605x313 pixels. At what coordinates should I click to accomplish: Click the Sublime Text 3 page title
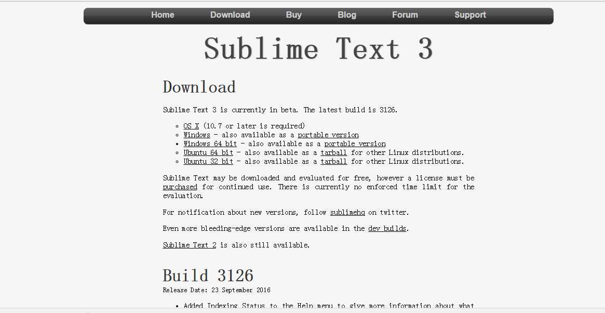pos(318,49)
